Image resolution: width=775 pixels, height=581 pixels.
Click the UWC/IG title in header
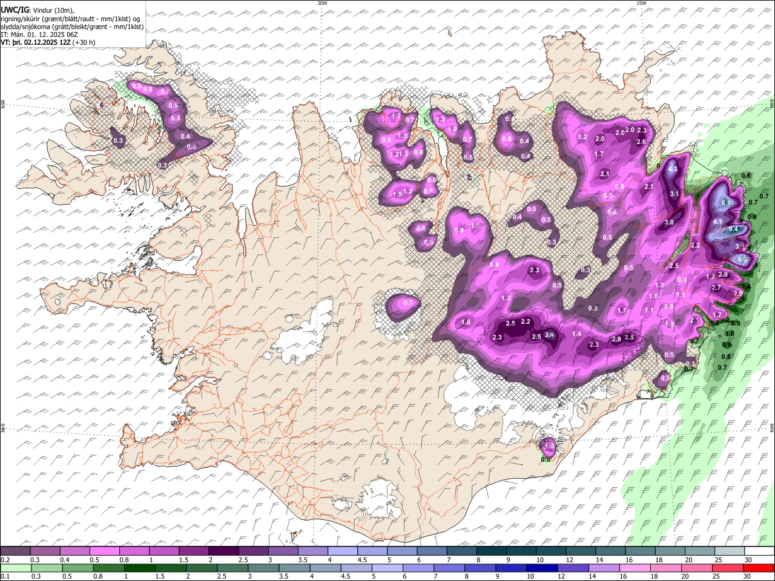14,10
